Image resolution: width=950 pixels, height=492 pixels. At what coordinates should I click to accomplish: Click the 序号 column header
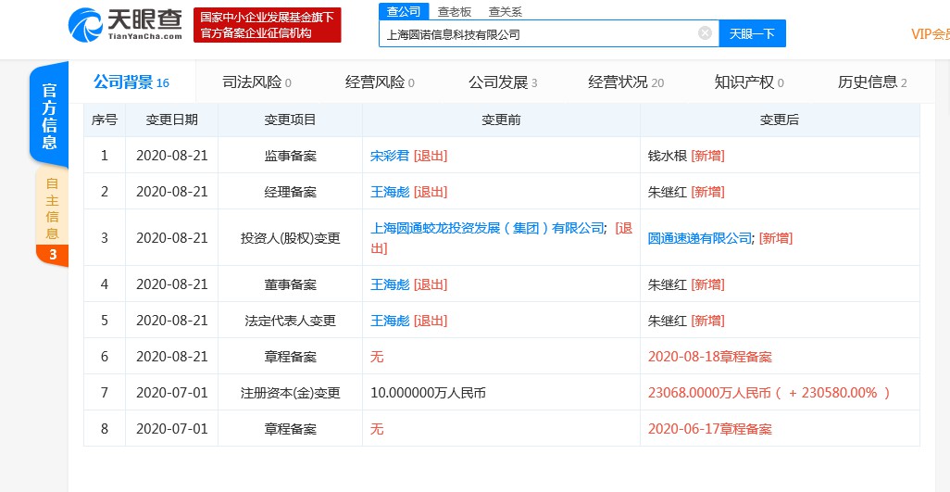[x=105, y=120]
